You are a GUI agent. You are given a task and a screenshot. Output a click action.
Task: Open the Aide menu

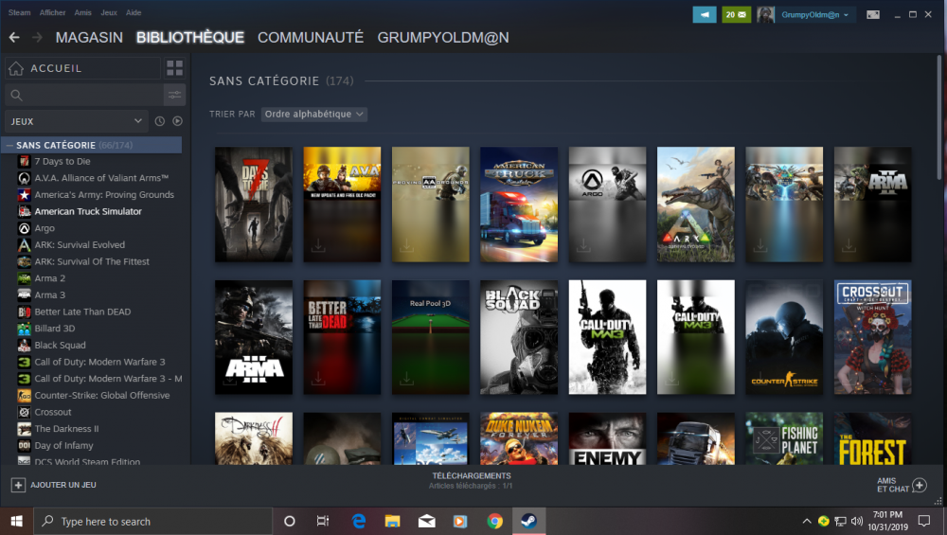tap(134, 12)
